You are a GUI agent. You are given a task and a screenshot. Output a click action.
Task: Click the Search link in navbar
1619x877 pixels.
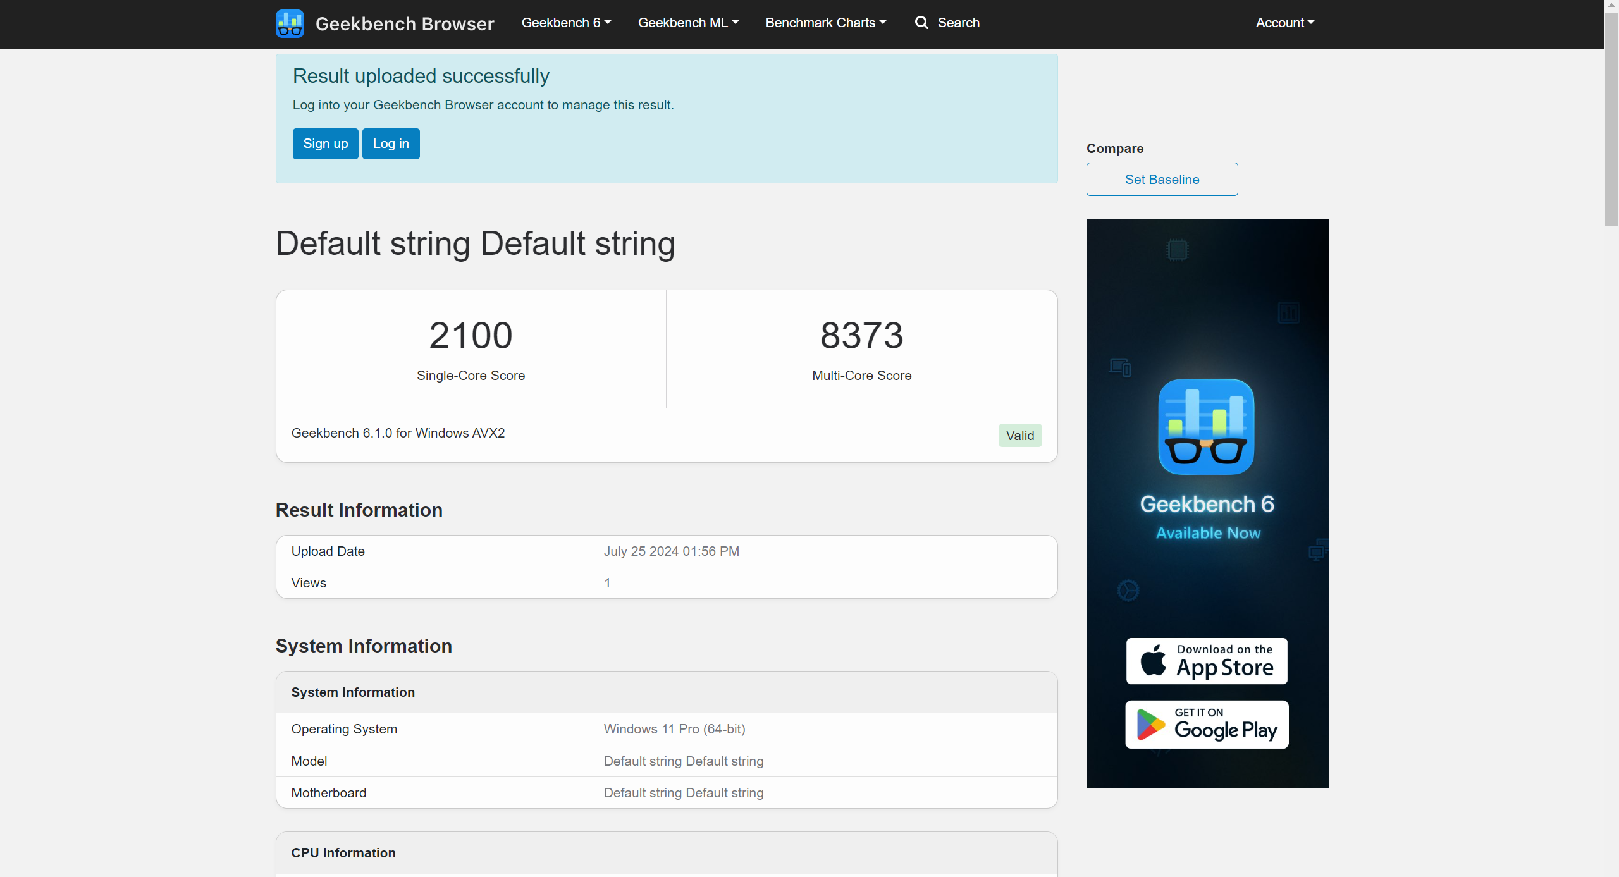click(x=958, y=23)
